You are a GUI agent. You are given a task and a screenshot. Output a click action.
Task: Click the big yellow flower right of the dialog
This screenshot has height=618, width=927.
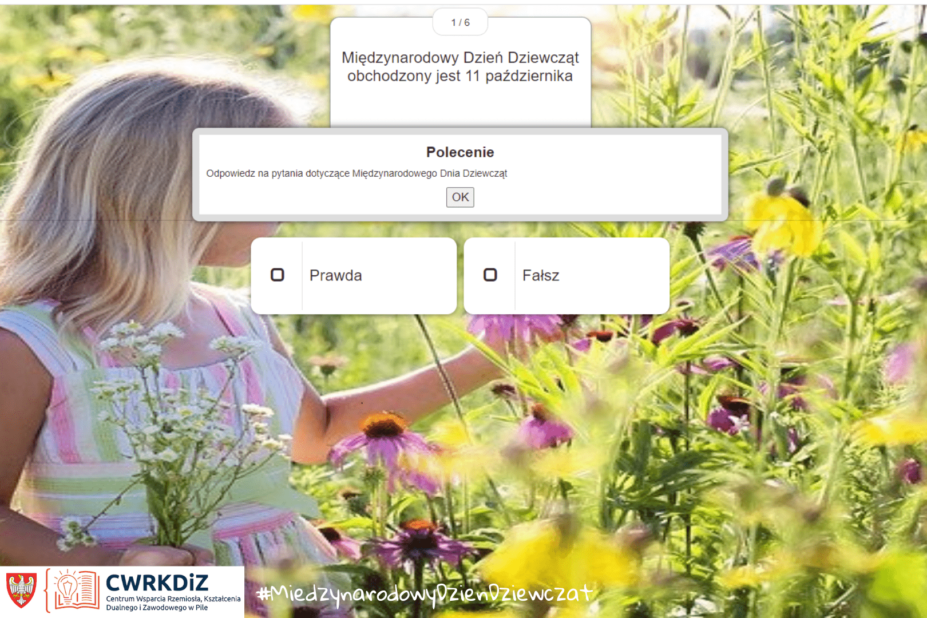[784, 223]
